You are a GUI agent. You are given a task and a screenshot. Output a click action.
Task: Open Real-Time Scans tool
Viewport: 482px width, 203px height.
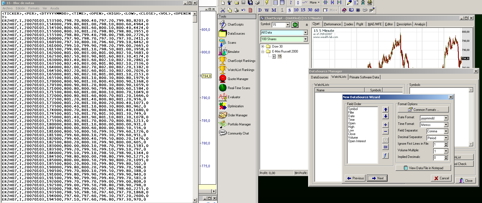click(x=235, y=88)
